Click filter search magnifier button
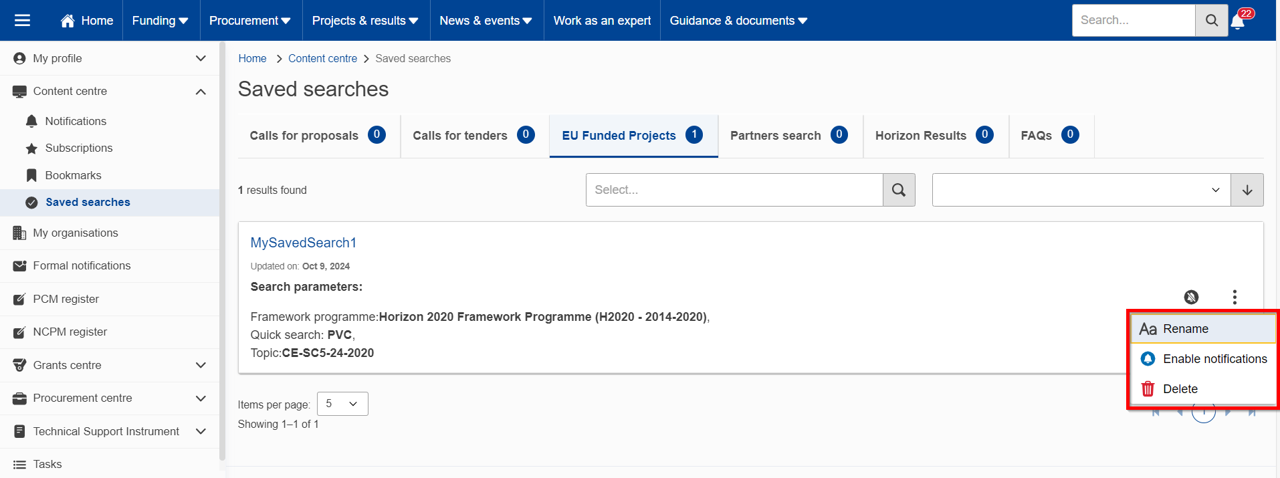The image size is (1280, 478). (899, 190)
